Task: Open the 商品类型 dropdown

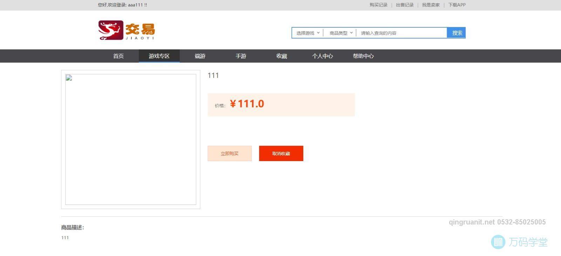Action: (x=341, y=33)
